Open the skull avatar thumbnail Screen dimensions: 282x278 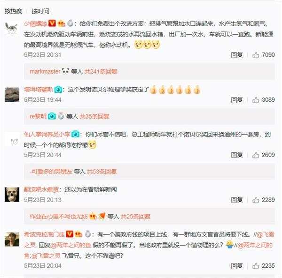pos(12,195)
